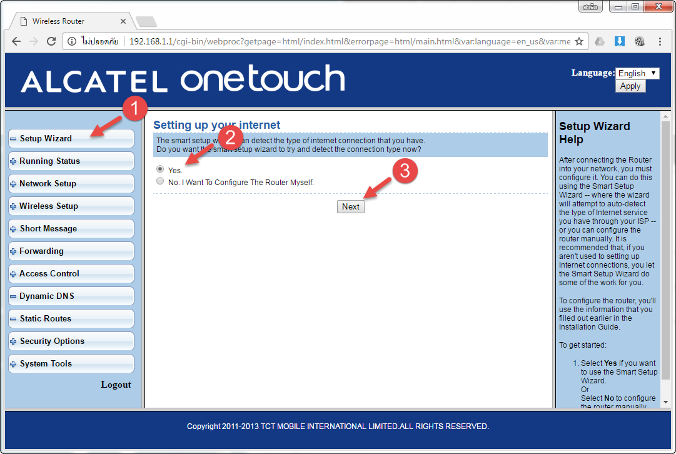Bookmark page with the star icon
The width and height of the screenshot is (676, 454).
coord(579,41)
